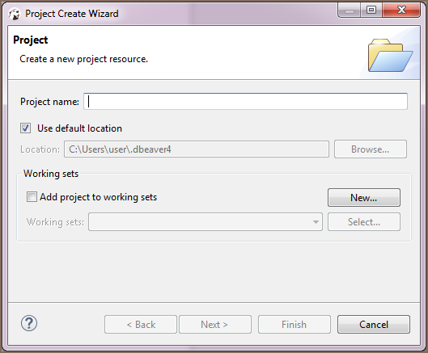Open the Working sets dropdown arrow
Image resolution: width=428 pixels, height=353 pixels.
[x=316, y=222]
